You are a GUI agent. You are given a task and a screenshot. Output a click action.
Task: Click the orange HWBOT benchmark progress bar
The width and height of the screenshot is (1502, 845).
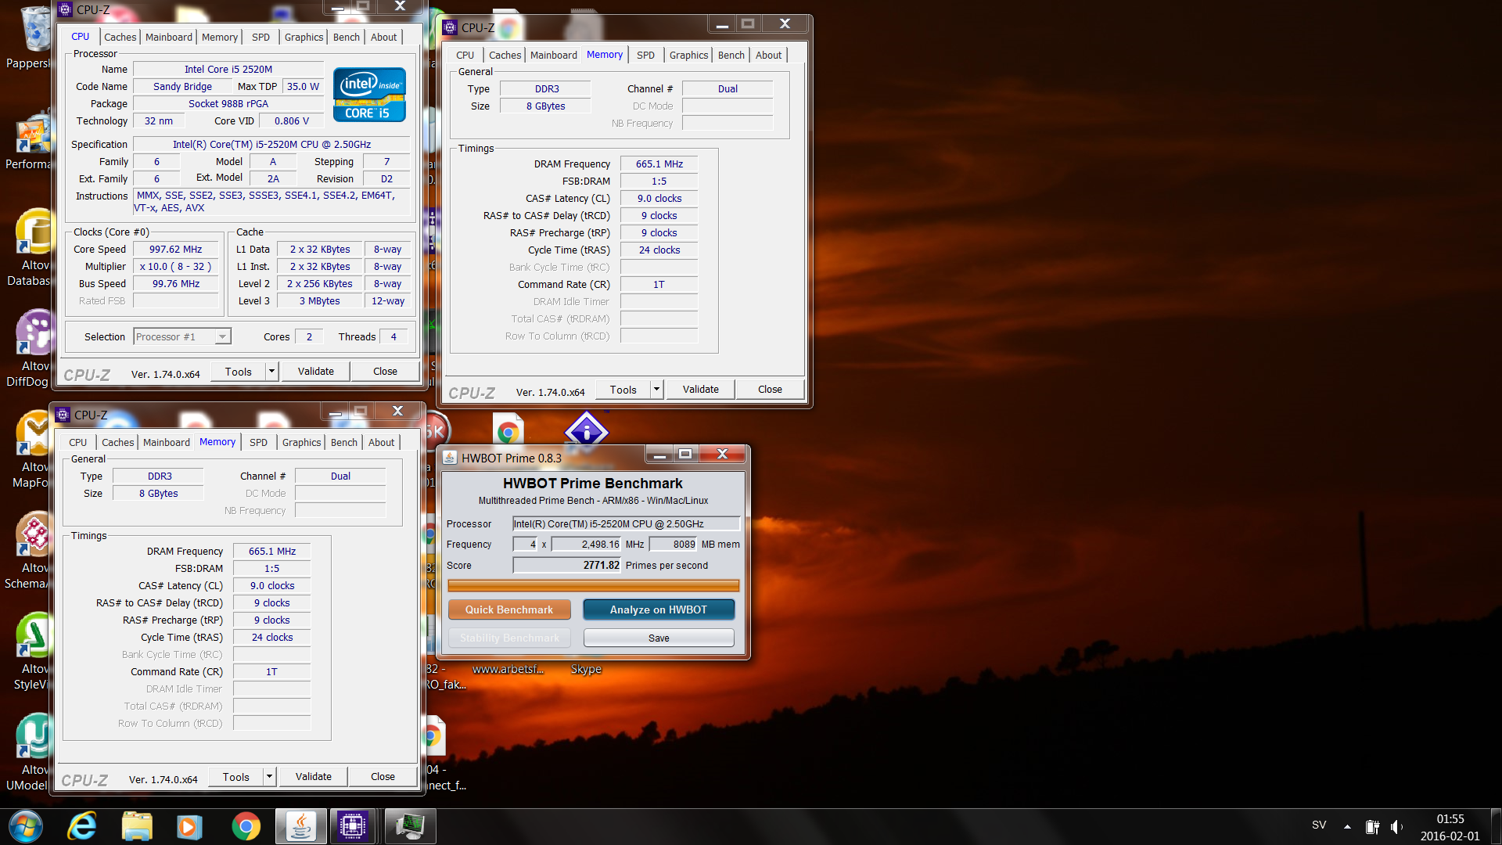point(593,585)
